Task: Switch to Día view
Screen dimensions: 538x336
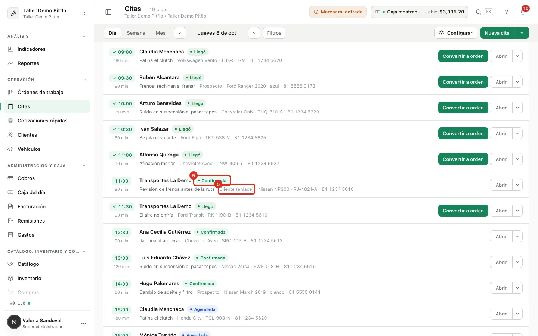Action: coord(112,33)
